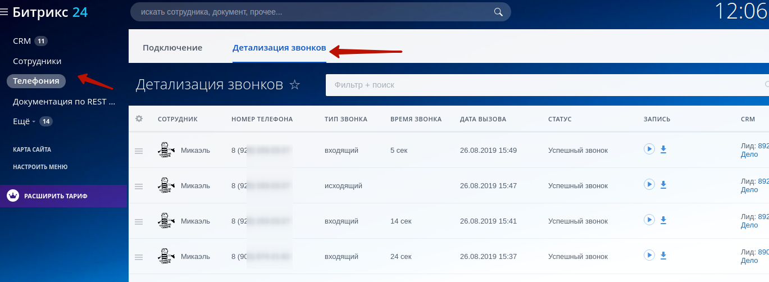Open table settings gear icon
Image resolution: width=769 pixels, height=282 pixels.
point(139,119)
